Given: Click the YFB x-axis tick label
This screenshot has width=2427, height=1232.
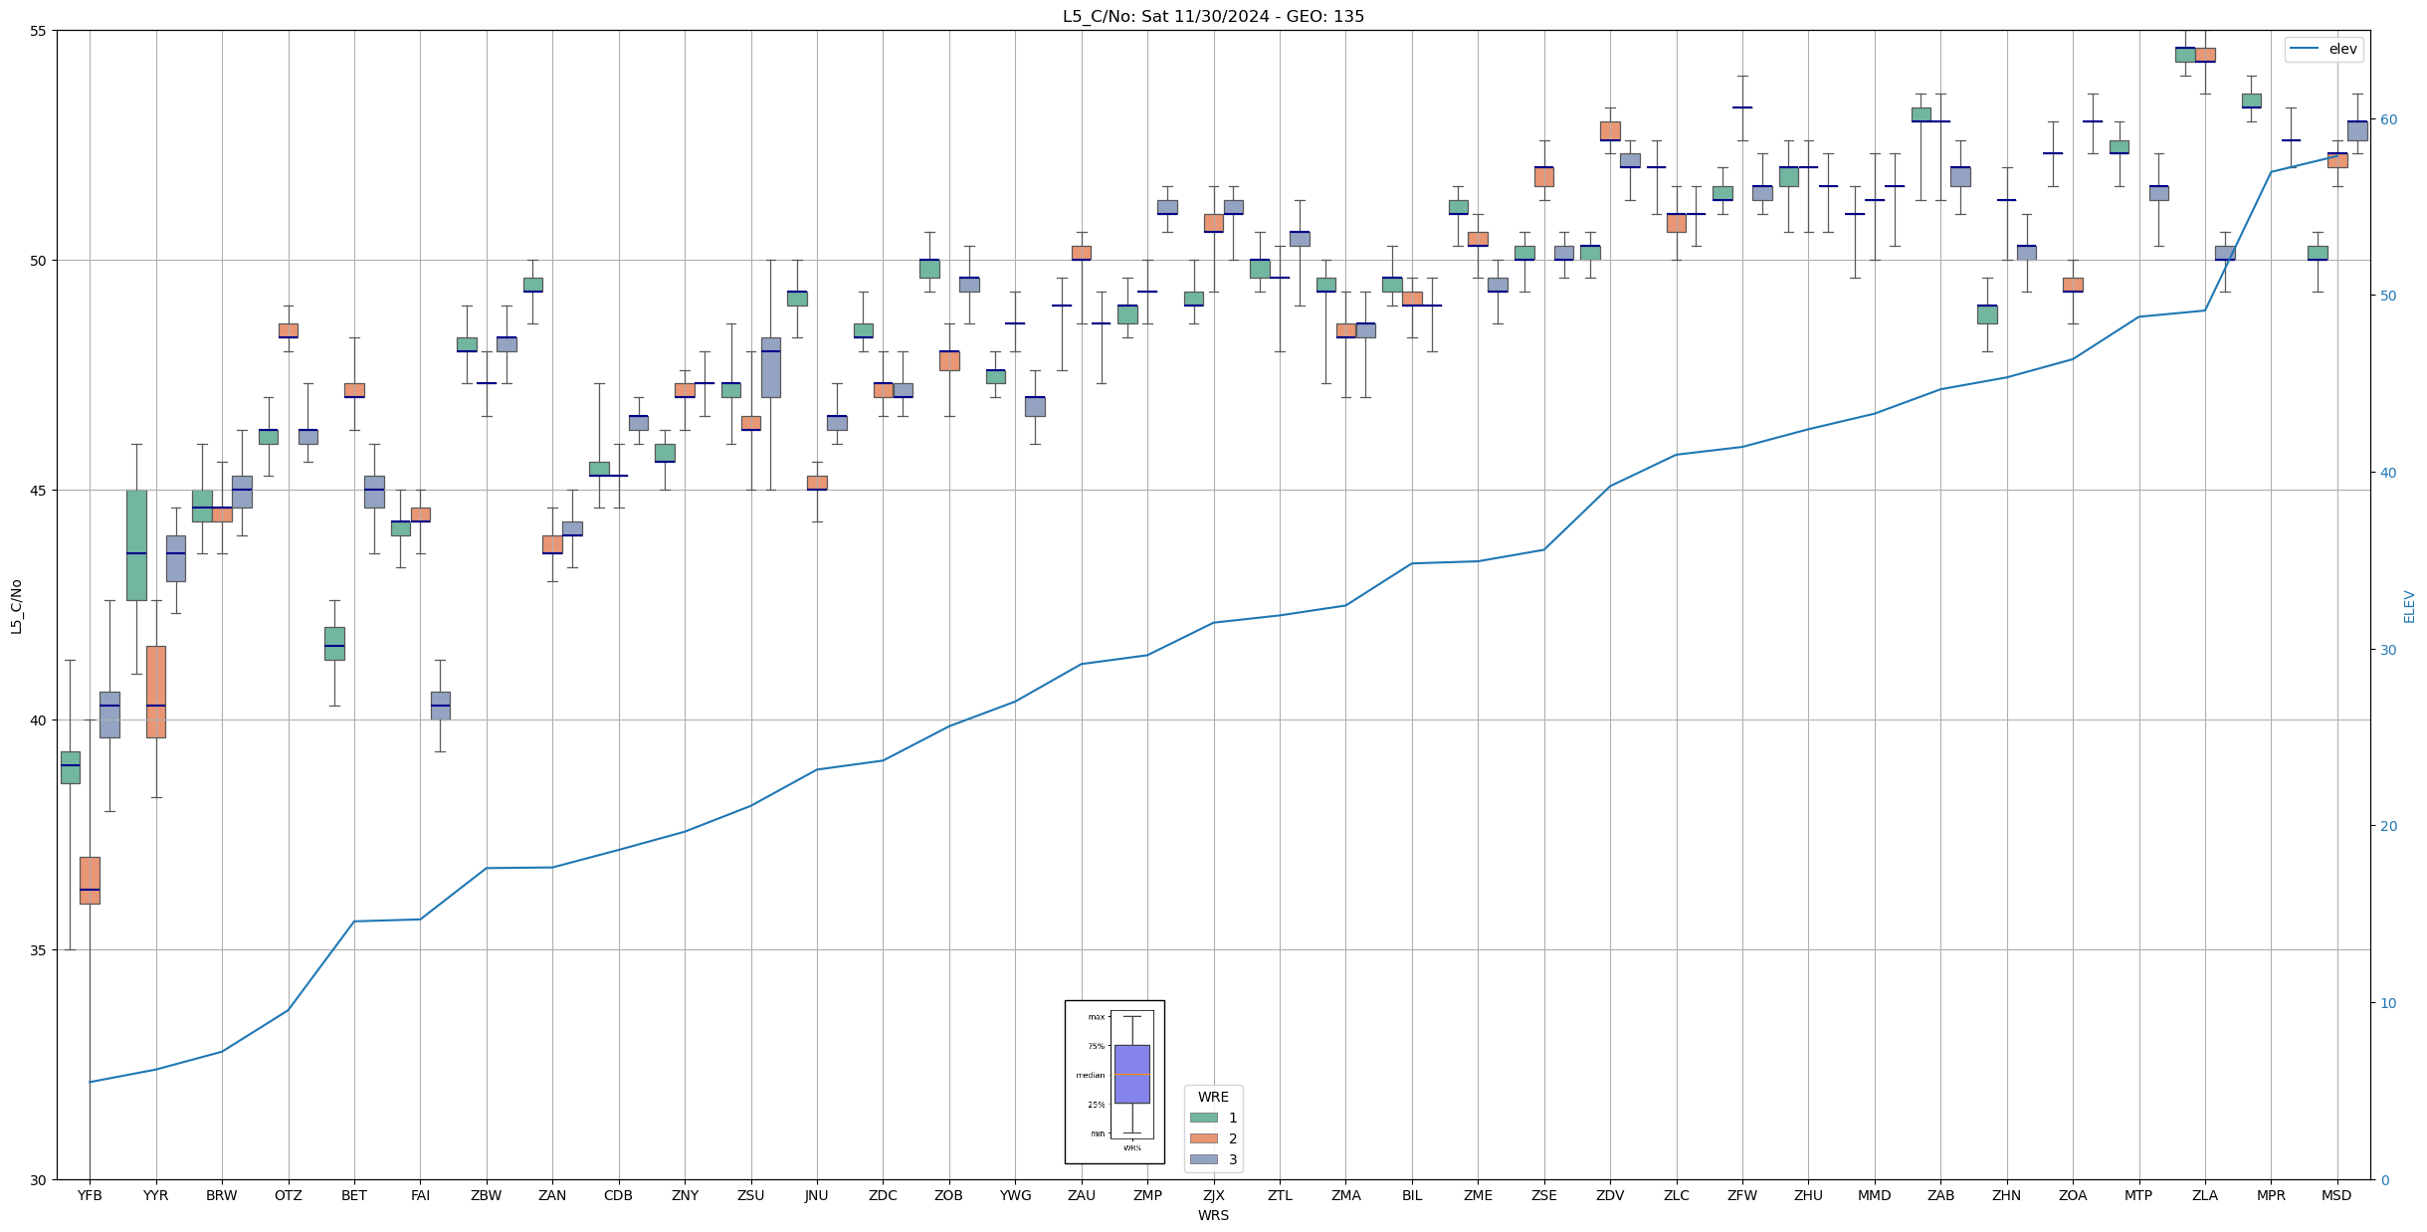Looking at the screenshot, I should click(90, 1196).
